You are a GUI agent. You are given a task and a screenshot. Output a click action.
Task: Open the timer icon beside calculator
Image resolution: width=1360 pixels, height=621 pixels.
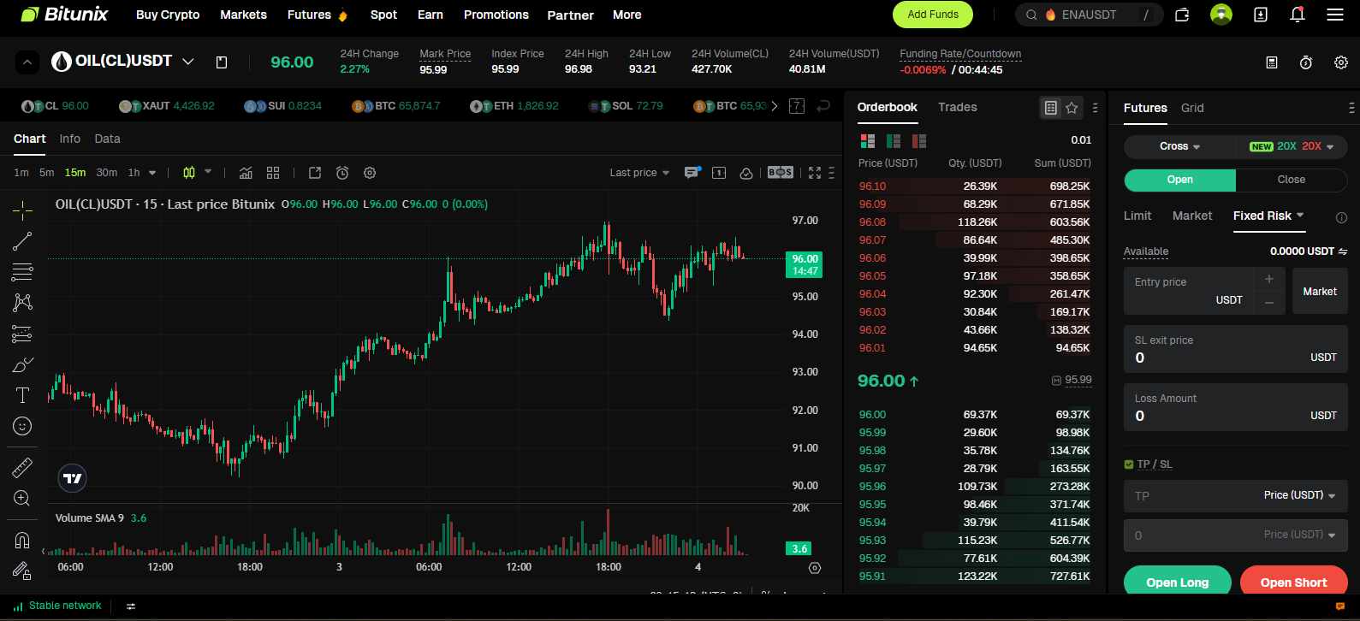[1306, 62]
